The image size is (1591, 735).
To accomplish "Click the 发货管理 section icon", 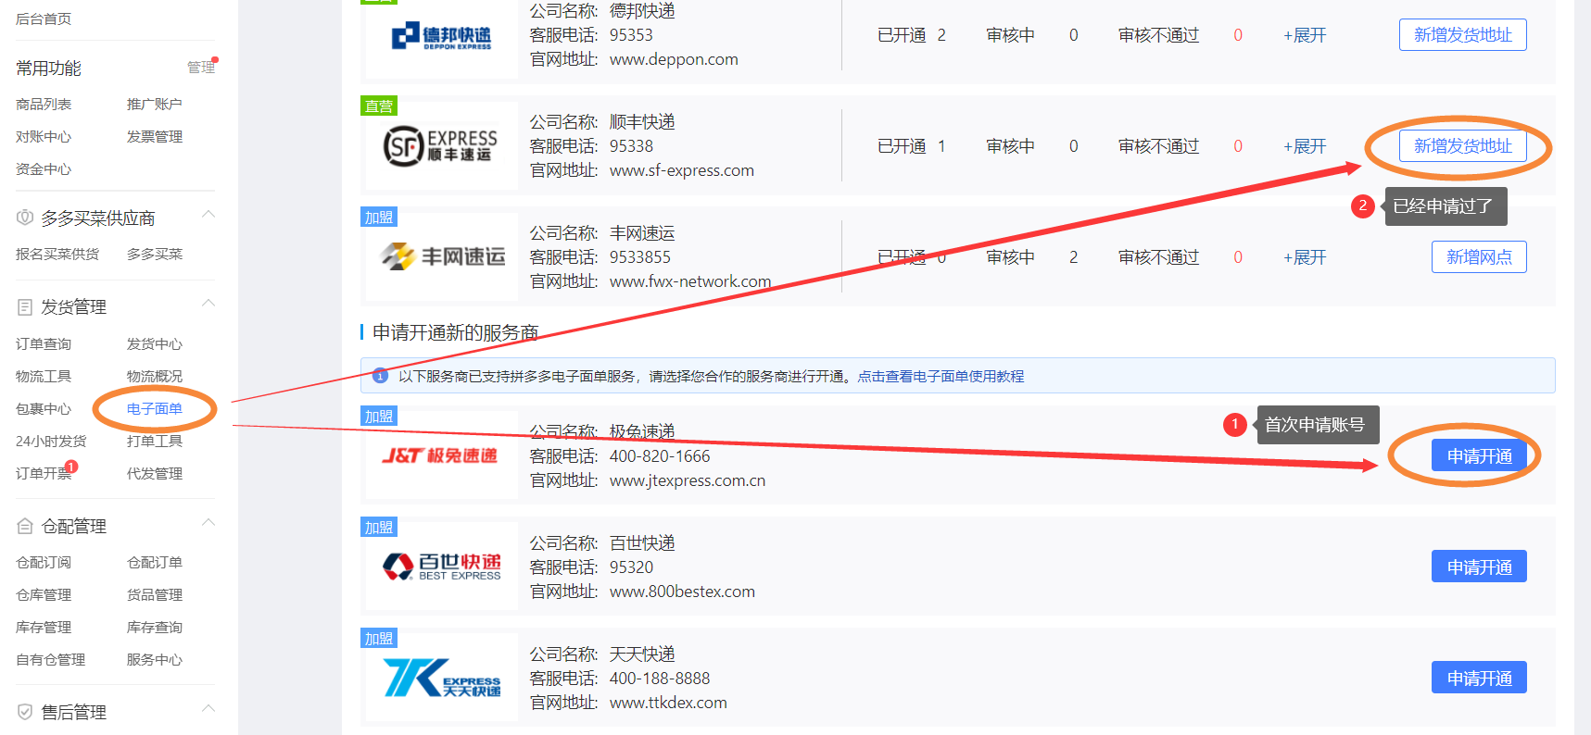I will (25, 306).
